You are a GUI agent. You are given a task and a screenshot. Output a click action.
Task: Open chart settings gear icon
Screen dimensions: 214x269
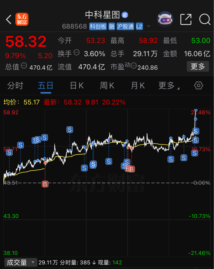click(x=199, y=85)
